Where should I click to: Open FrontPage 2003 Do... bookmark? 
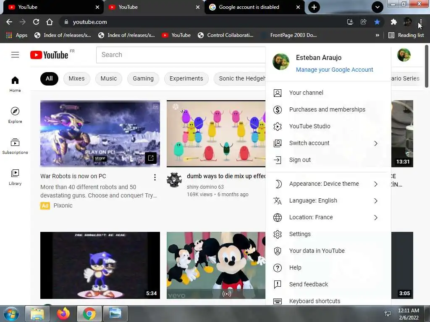pyautogui.click(x=289, y=35)
